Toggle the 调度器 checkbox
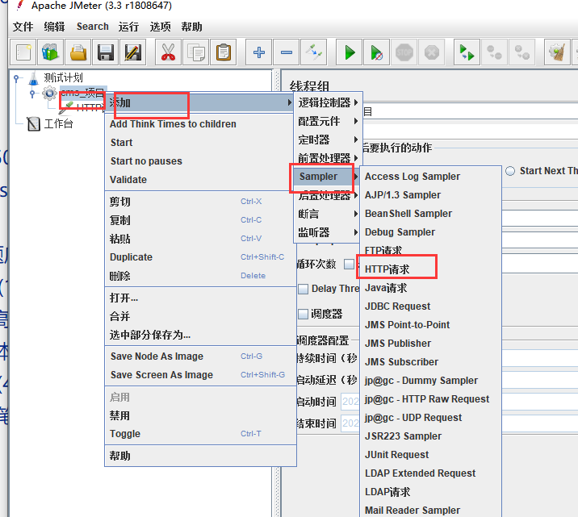Image resolution: width=578 pixels, height=517 pixels. click(303, 314)
